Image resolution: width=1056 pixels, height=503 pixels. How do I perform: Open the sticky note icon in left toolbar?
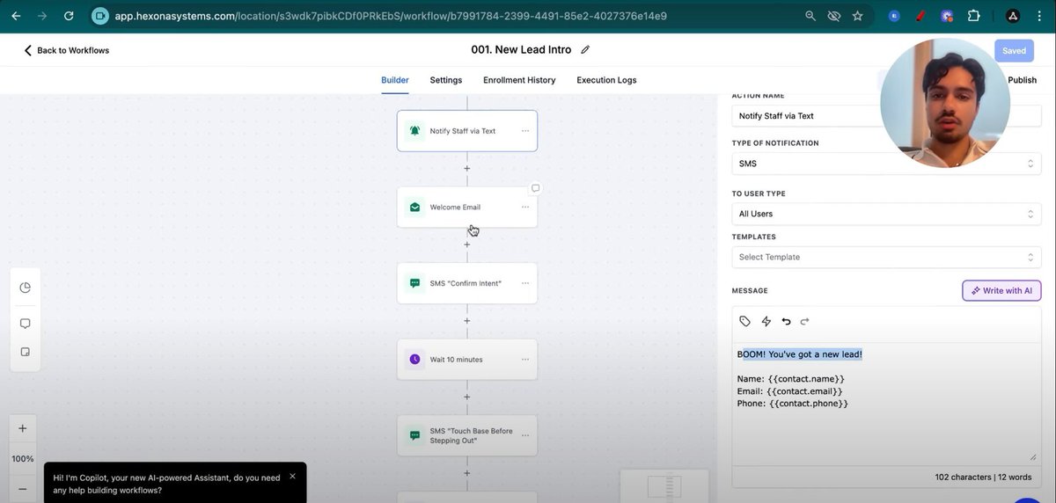tap(25, 352)
